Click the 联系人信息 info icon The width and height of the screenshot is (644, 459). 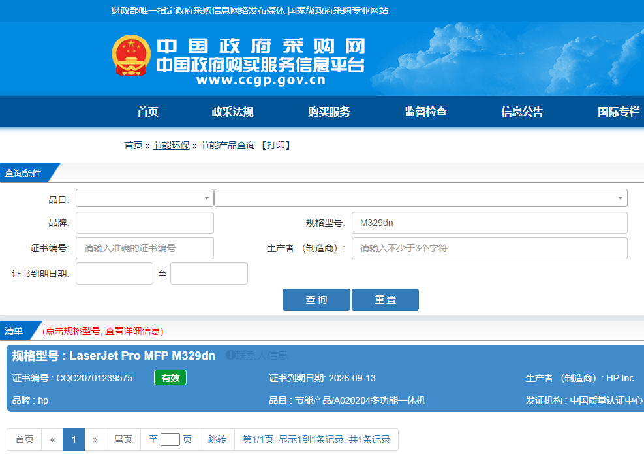[230, 355]
